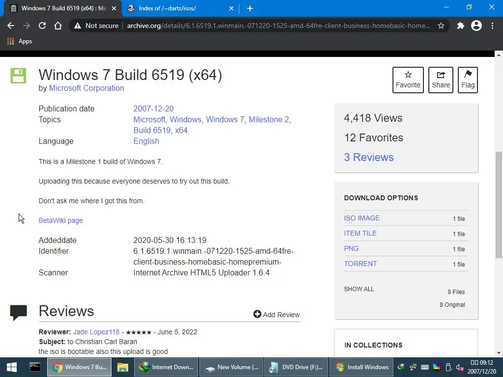Switch to DVD Drive (F:) taskbar window
The height and width of the screenshot is (377, 503).
pos(296,367)
